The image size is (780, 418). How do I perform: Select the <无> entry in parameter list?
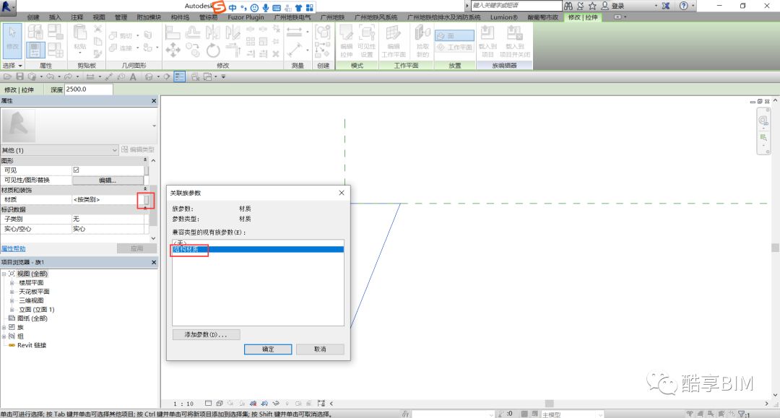(258, 243)
